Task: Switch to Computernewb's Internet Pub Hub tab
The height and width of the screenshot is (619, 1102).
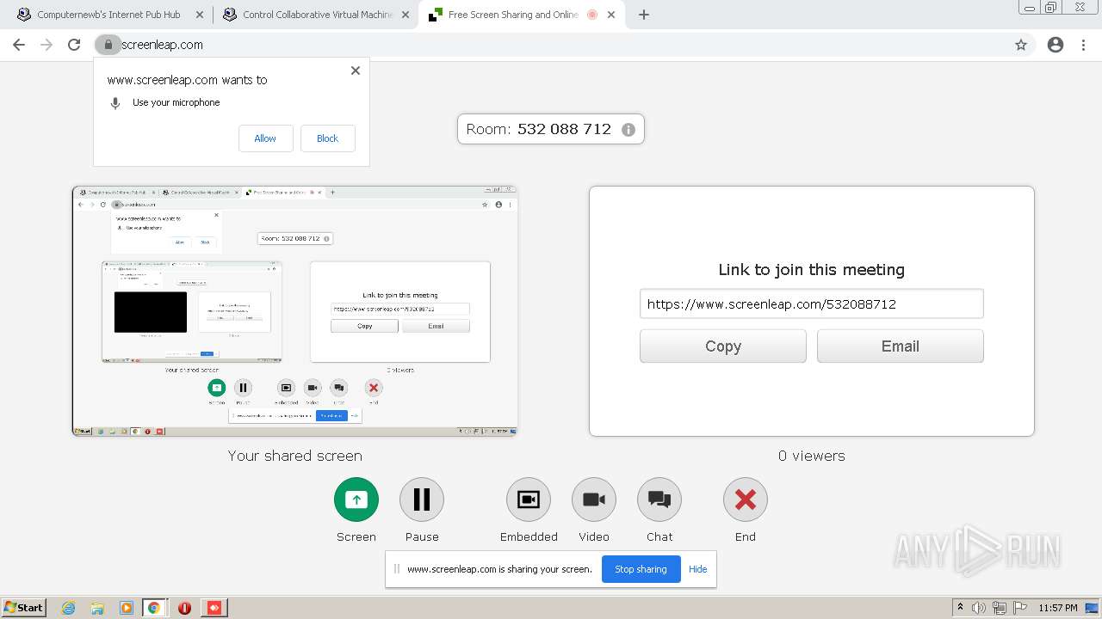Action: coord(108,15)
